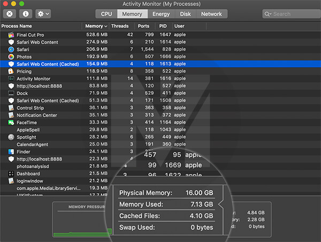321x242 pixels.
Task: Click the Memory Used 7.13 GB stat
Action: pyautogui.click(x=166, y=205)
